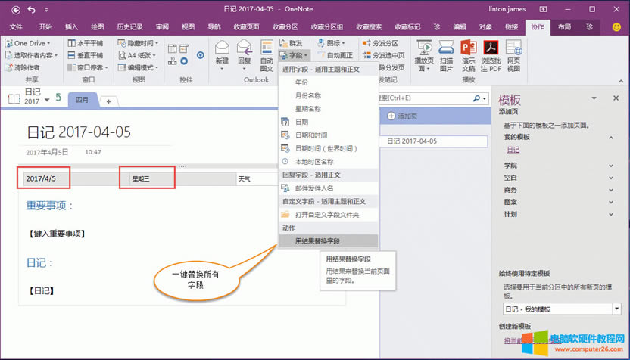Expand the 学院 template category
The image size is (630, 360).
(610, 165)
